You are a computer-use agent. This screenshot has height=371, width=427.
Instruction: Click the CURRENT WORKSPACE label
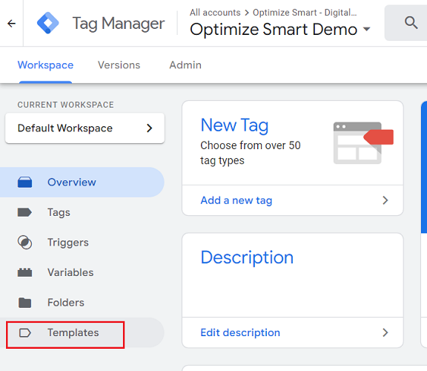coord(66,105)
